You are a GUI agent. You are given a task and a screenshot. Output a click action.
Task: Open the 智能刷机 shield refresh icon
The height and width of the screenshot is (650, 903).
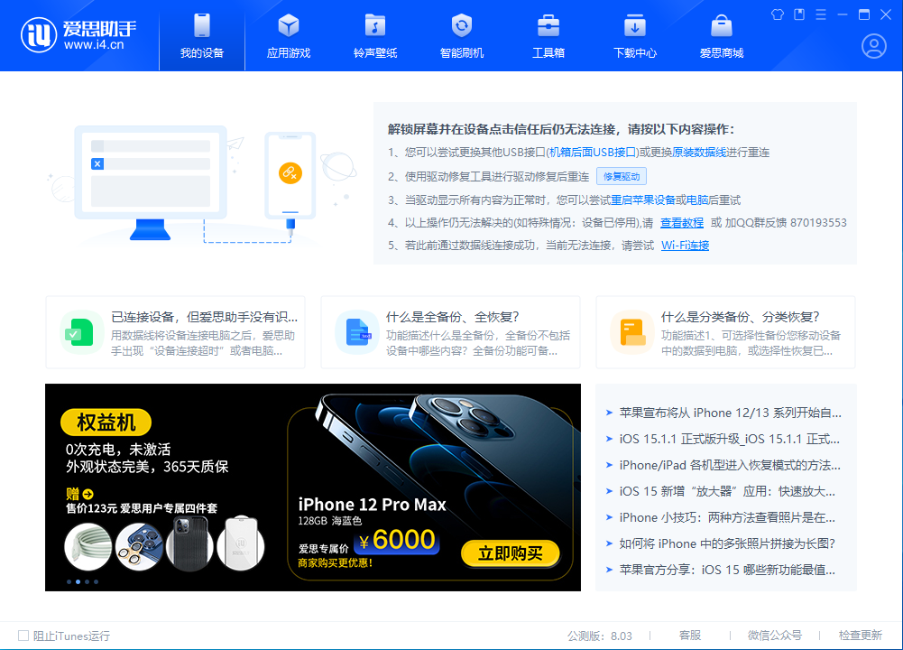pyautogui.click(x=462, y=25)
